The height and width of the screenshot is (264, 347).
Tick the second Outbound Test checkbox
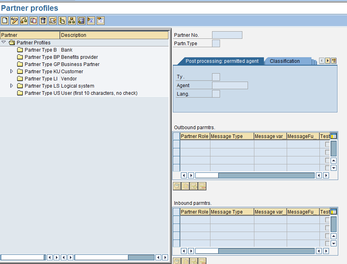[327, 152]
